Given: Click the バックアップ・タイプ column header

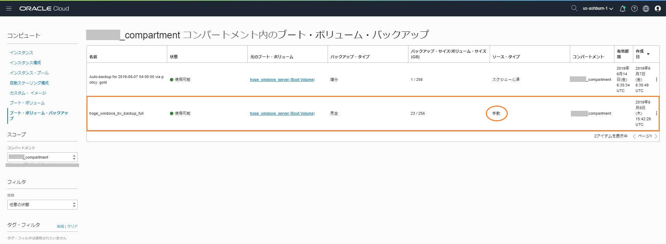Looking at the screenshot, I should (x=350, y=57).
